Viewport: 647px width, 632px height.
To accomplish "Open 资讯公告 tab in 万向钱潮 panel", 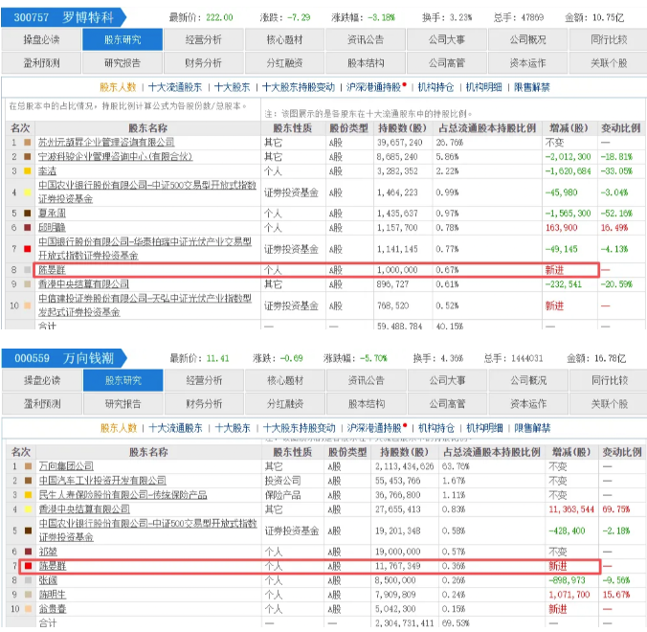I will pos(366,380).
